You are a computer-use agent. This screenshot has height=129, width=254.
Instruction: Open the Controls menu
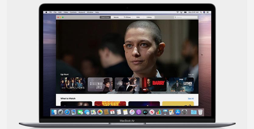(x=73, y=12)
